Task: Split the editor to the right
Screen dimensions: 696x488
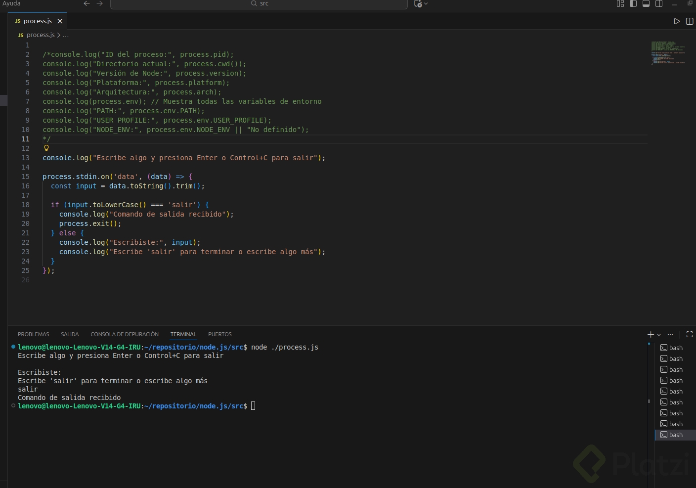Action: click(x=690, y=21)
